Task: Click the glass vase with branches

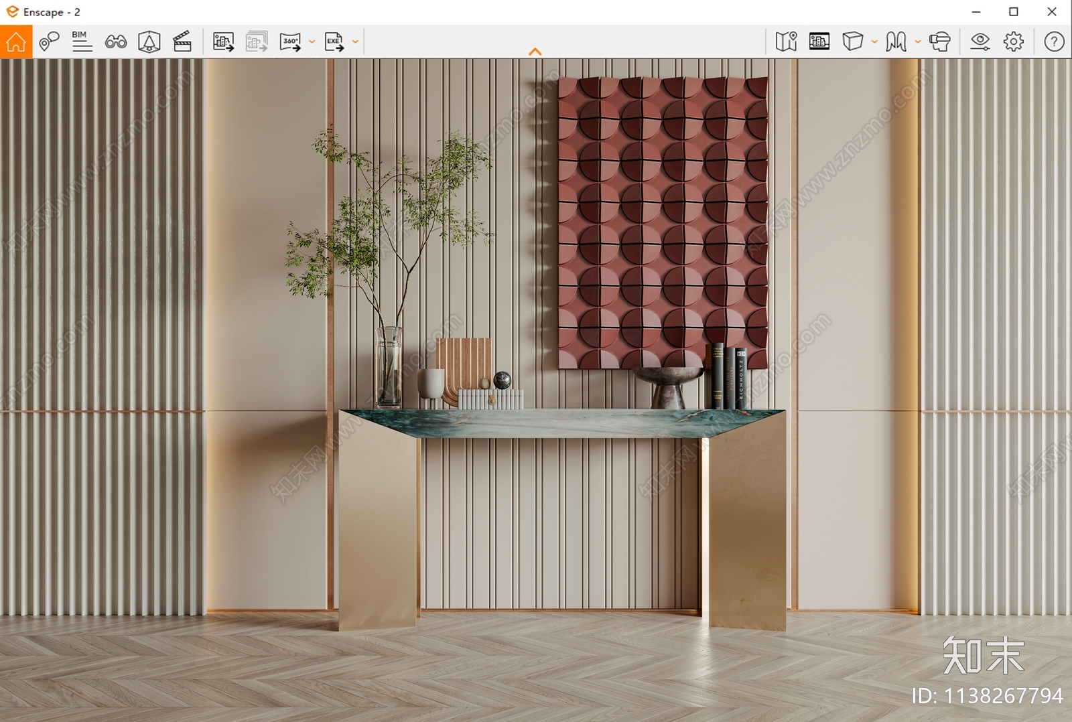Action: (x=389, y=366)
